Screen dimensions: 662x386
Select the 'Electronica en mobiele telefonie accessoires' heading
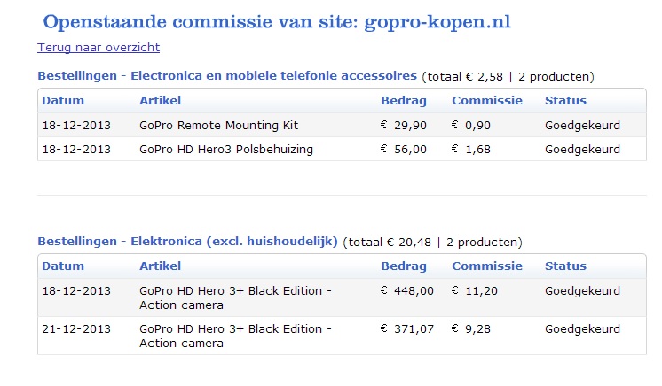click(x=273, y=76)
